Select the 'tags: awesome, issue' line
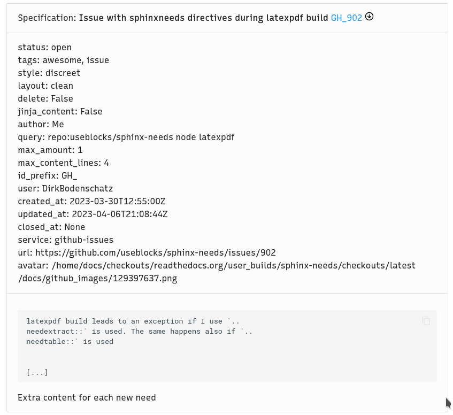This screenshot has height=415, width=453. point(63,60)
